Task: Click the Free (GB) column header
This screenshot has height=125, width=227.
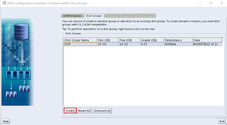Action: coord(129,40)
